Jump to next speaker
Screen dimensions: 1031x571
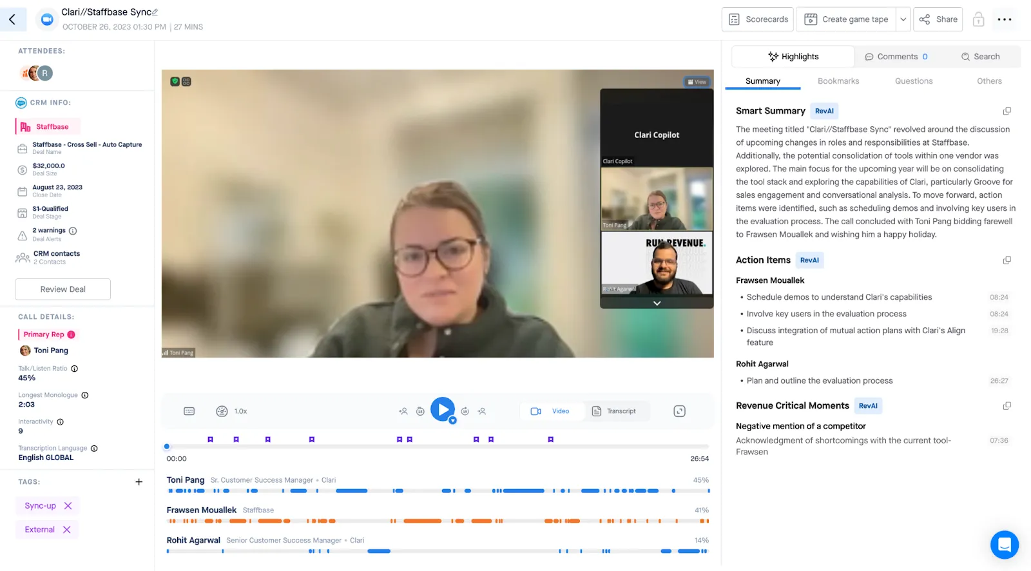tap(481, 411)
